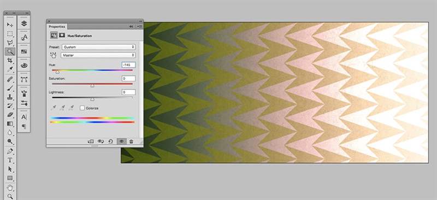Select the Dodge tool

click(10, 141)
